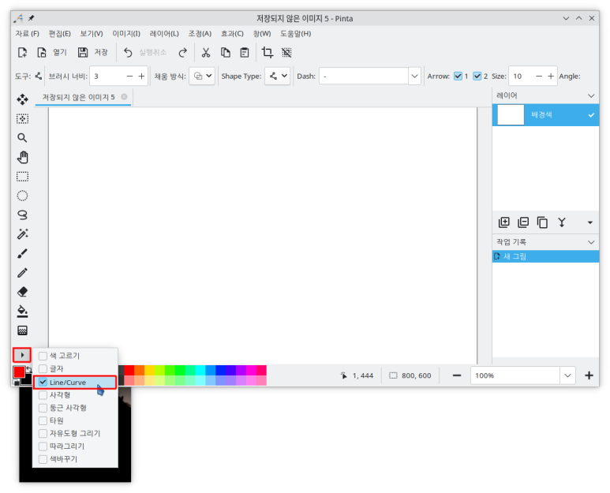The image size is (610, 493).
Task: Click the Cut scissors icon
Action: [x=206, y=52]
